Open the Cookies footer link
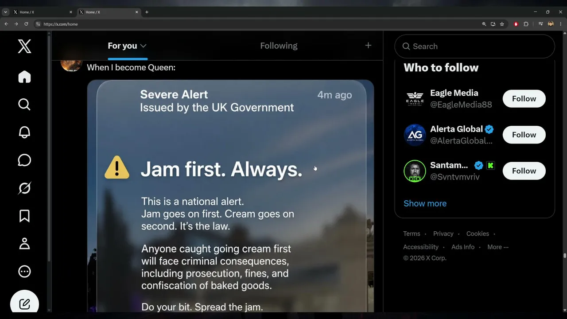The width and height of the screenshot is (567, 319). [478, 233]
